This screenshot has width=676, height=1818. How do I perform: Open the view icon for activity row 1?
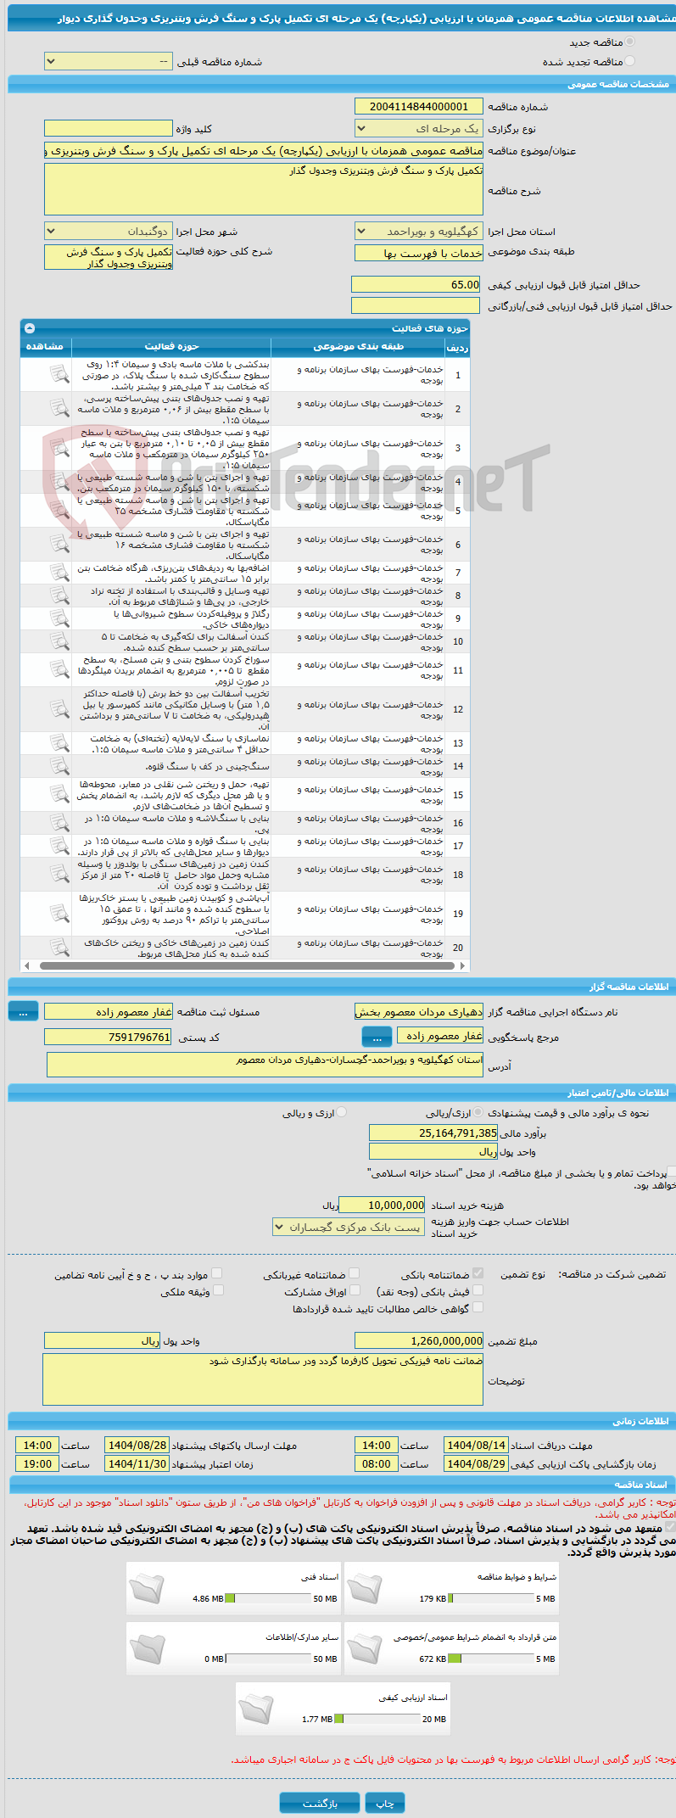59,374
